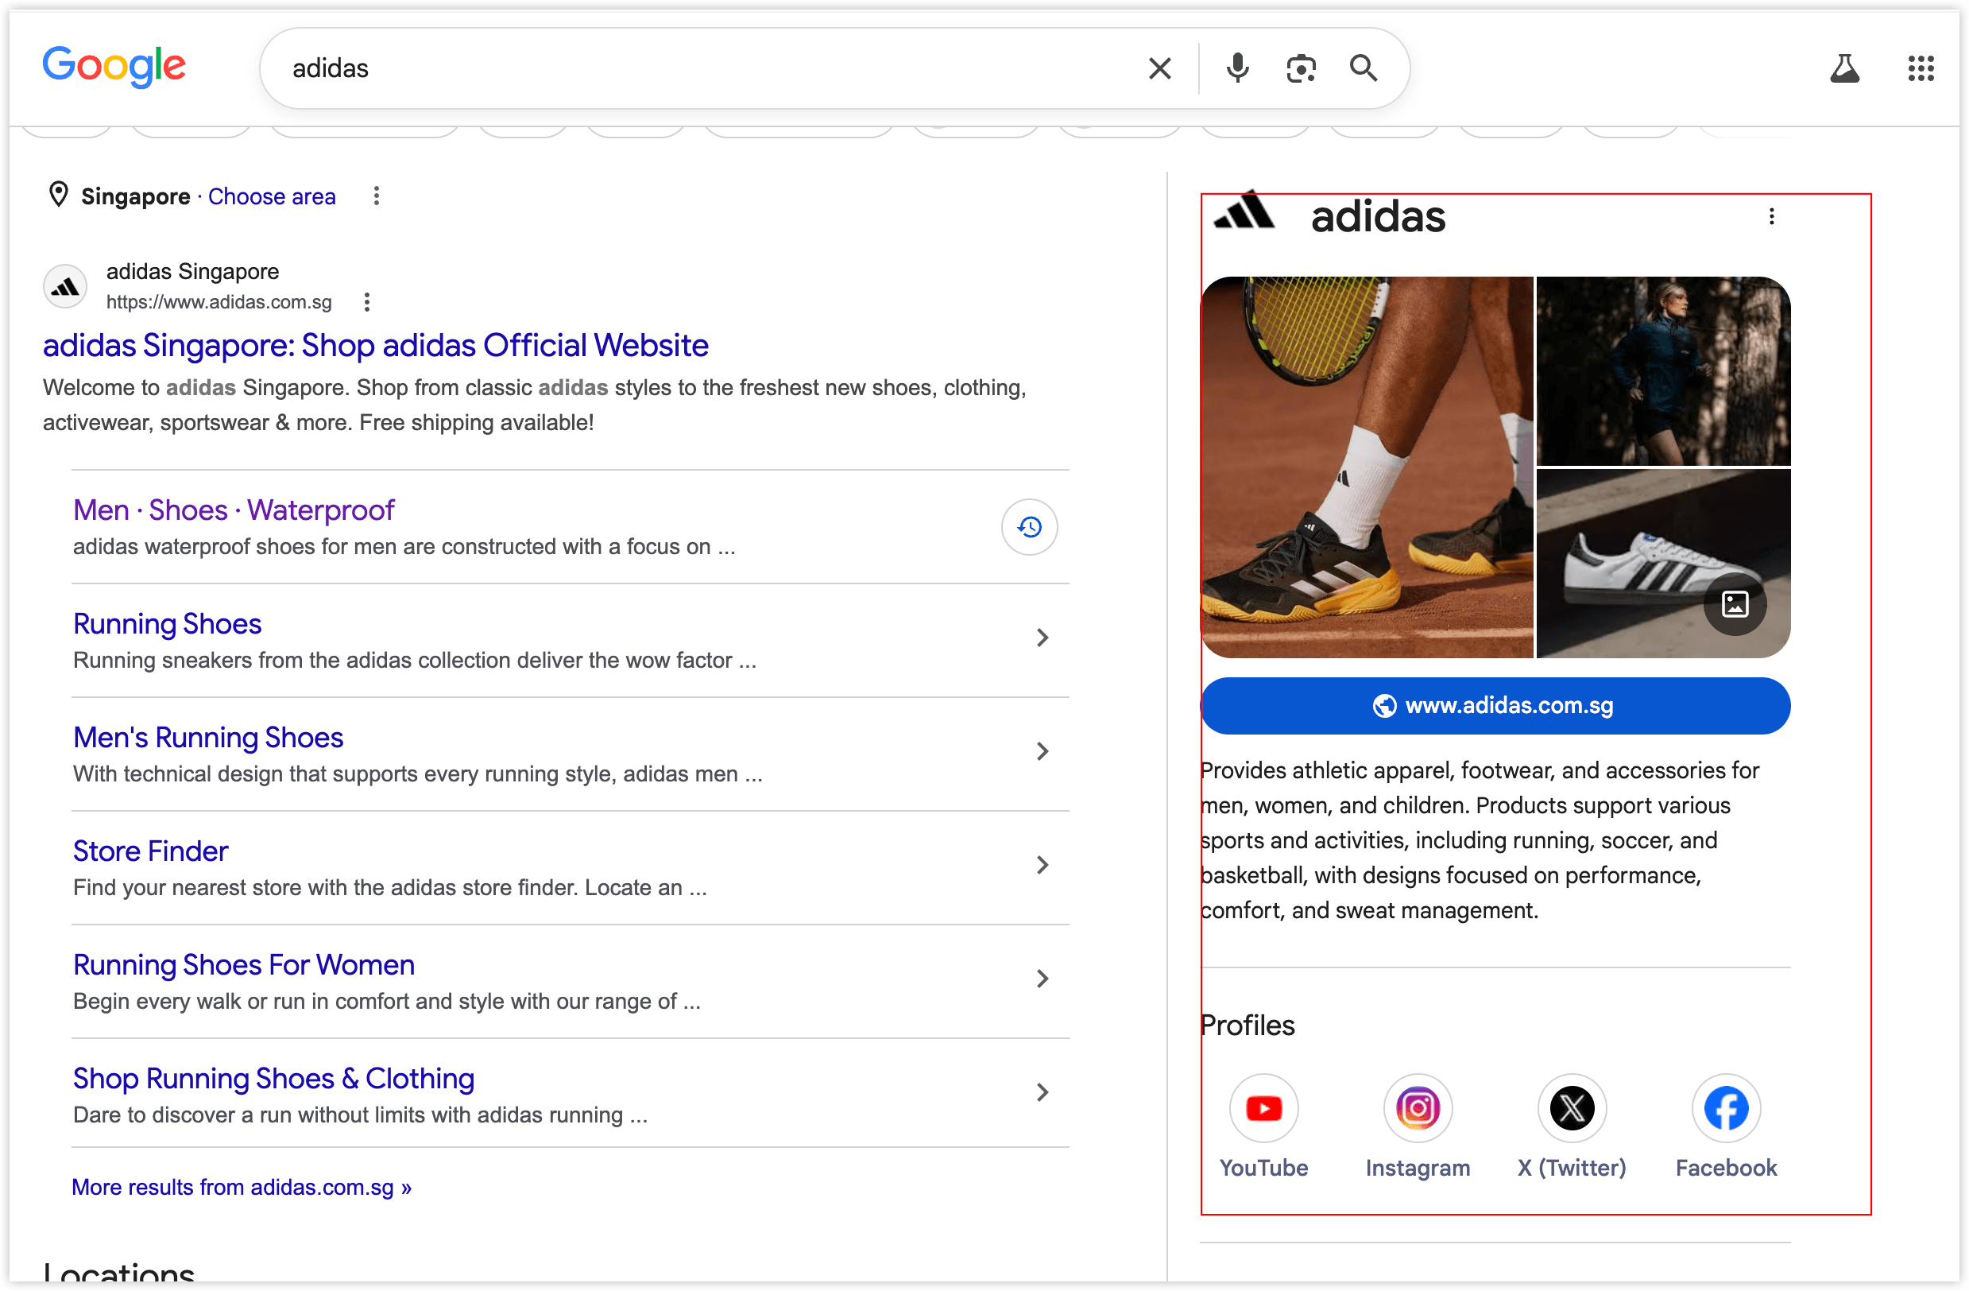Open options menu next to Choose area
1969x1291 pixels.
pyautogui.click(x=377, y=196)
